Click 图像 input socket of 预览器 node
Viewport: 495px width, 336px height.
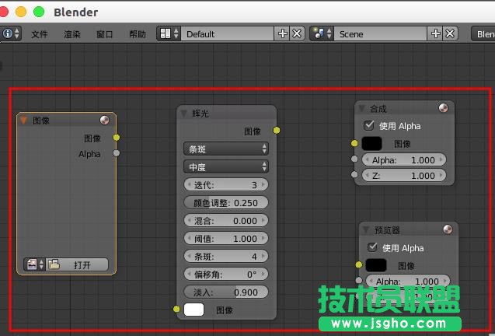coord(359,264)
